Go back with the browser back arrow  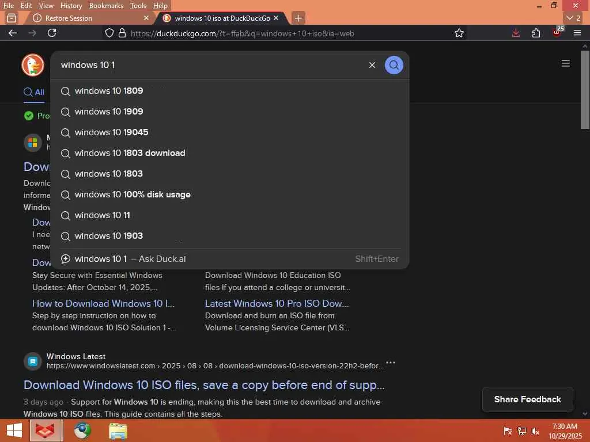point(13,33)
